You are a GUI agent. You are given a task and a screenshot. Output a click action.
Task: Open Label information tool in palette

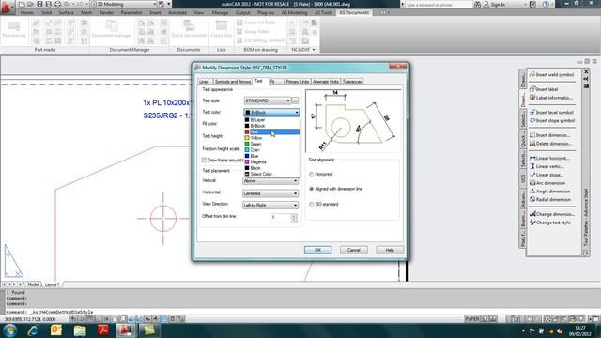(x=551, y=98)
